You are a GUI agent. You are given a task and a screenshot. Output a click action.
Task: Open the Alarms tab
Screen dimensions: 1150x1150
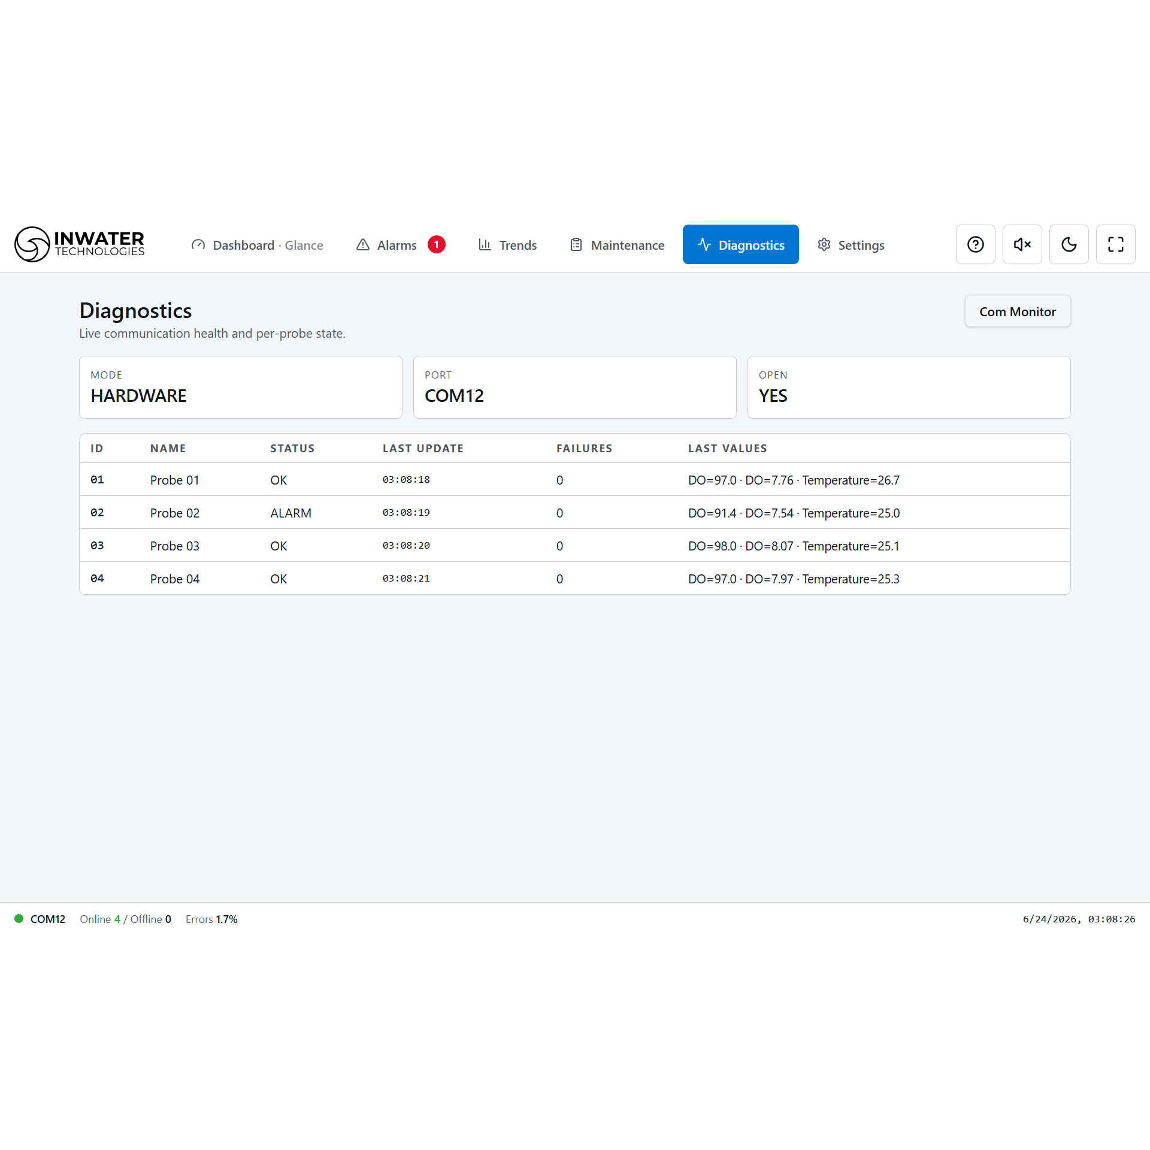pyautogui.click(x=401, y=245)
